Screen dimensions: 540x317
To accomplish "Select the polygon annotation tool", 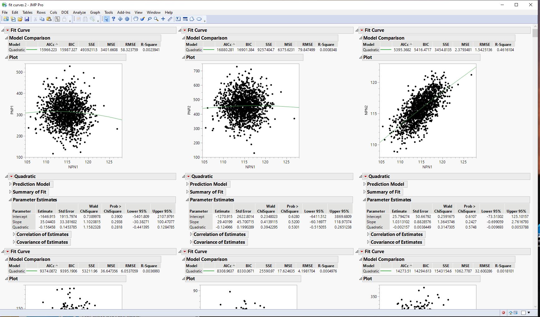I will (x=192, y=19).
